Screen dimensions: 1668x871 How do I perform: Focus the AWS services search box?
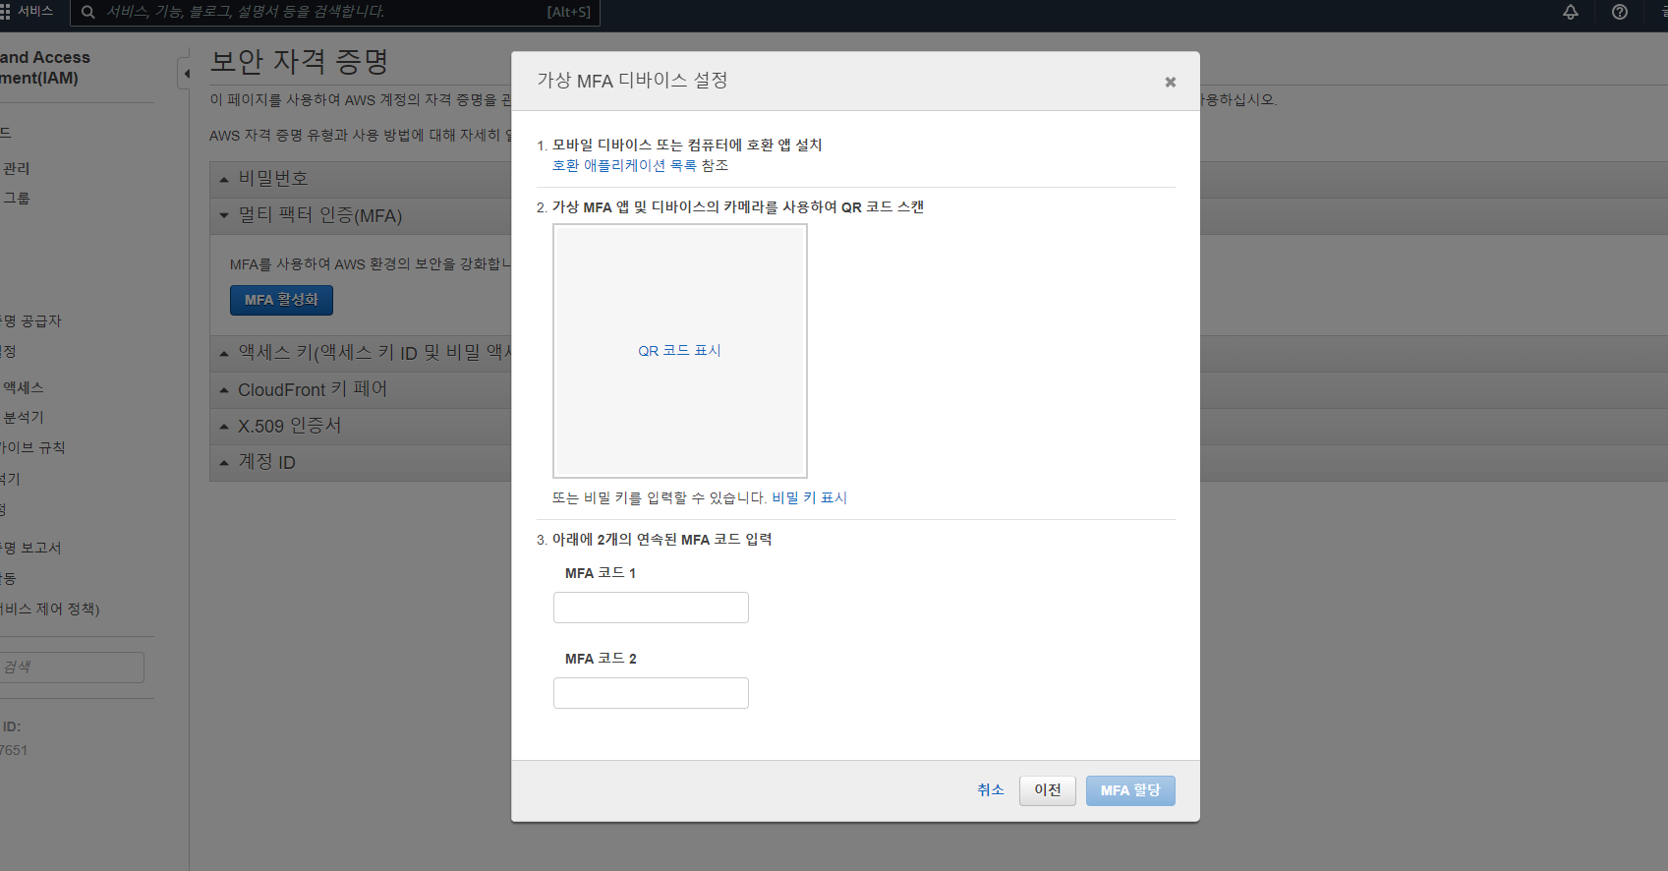coord(335,12)
